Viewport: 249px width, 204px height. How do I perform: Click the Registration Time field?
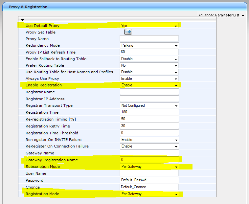coord(149,112)
